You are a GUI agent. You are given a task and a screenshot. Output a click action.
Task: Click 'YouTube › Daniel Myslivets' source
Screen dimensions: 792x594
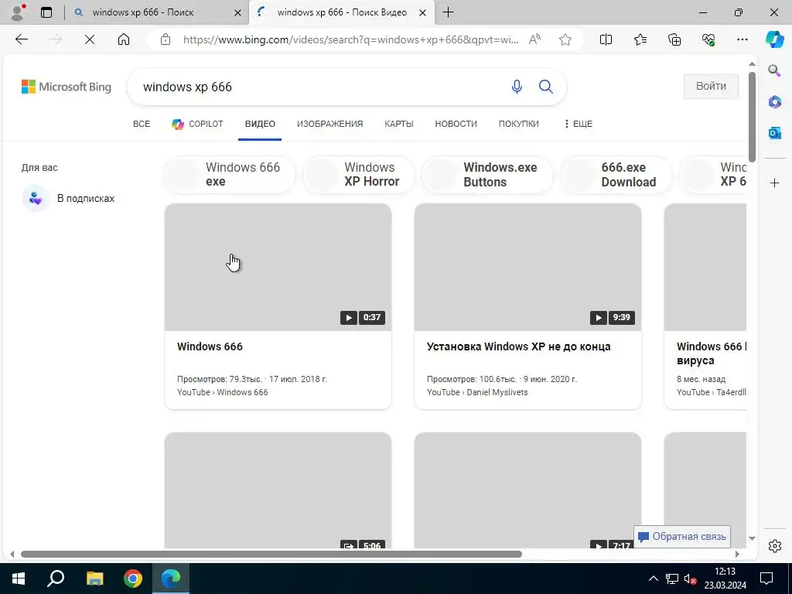476,392
